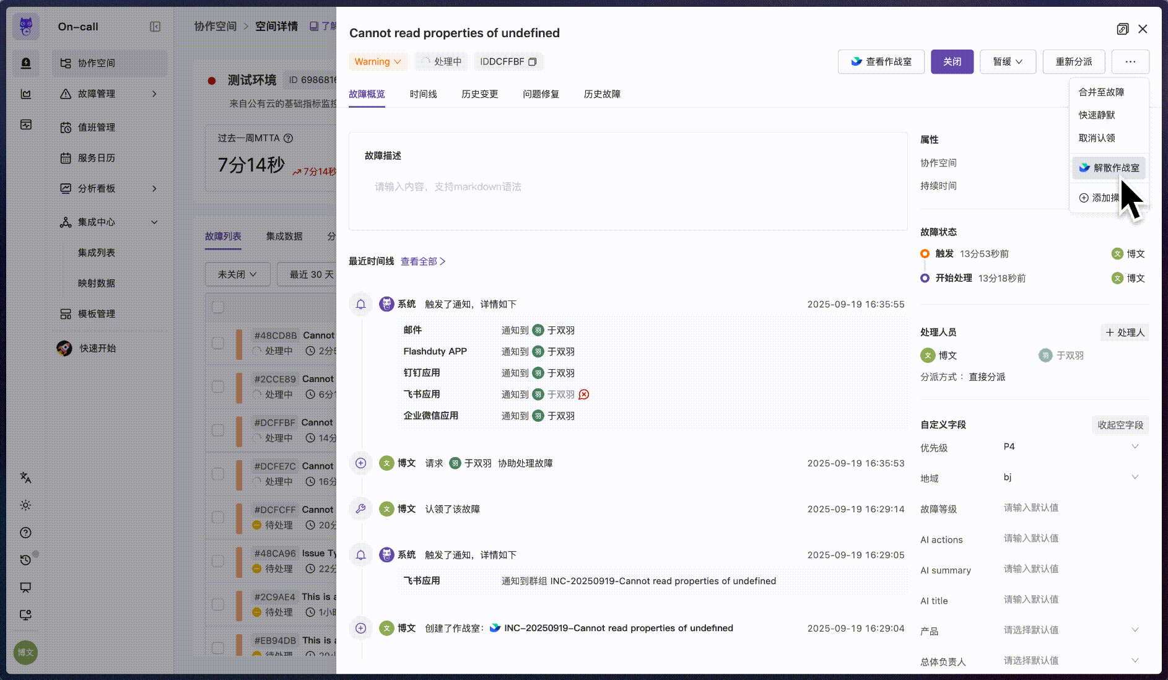
Task: Tick the checkbox for incident #48CD8B
Action: 217,343
